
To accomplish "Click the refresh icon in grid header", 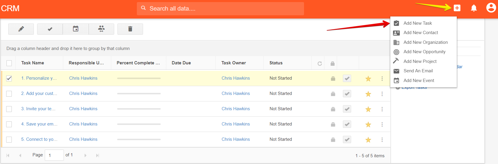I will click(x=320, y=63).
